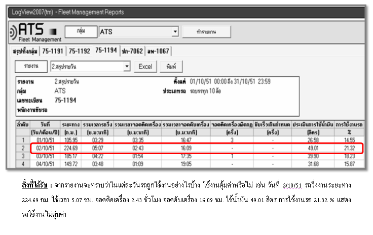Click the 'ระยะทาง' distance column header

pos(70,127)
